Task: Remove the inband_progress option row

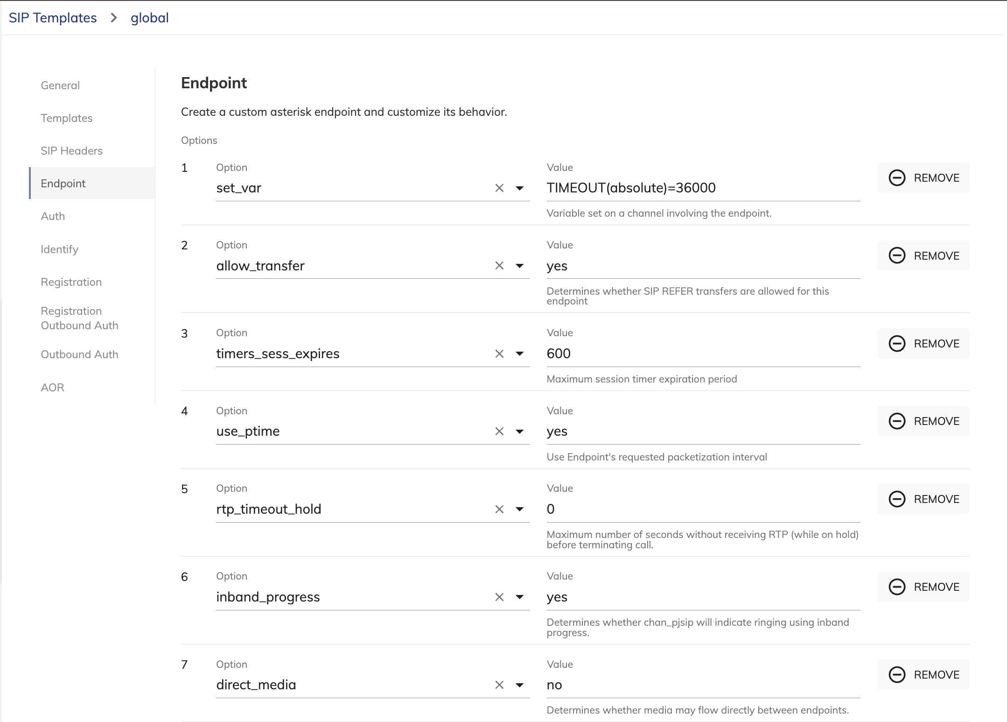Action: coord(923,587)
